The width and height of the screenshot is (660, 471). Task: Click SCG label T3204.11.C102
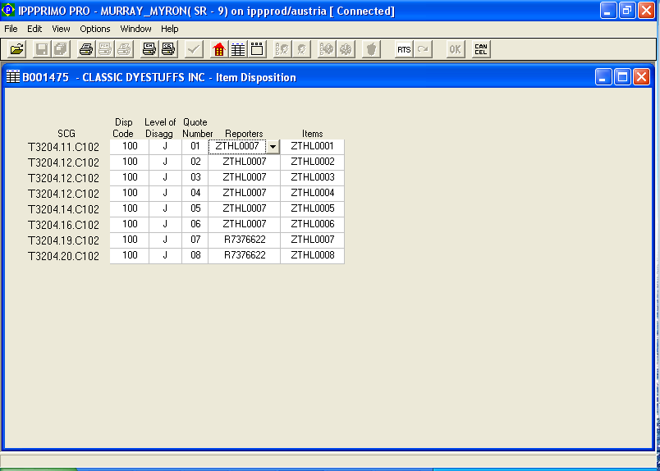tap(63, 148)
